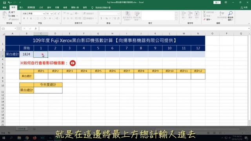Open the Clipboard group dialog launcher

(20, 23)
